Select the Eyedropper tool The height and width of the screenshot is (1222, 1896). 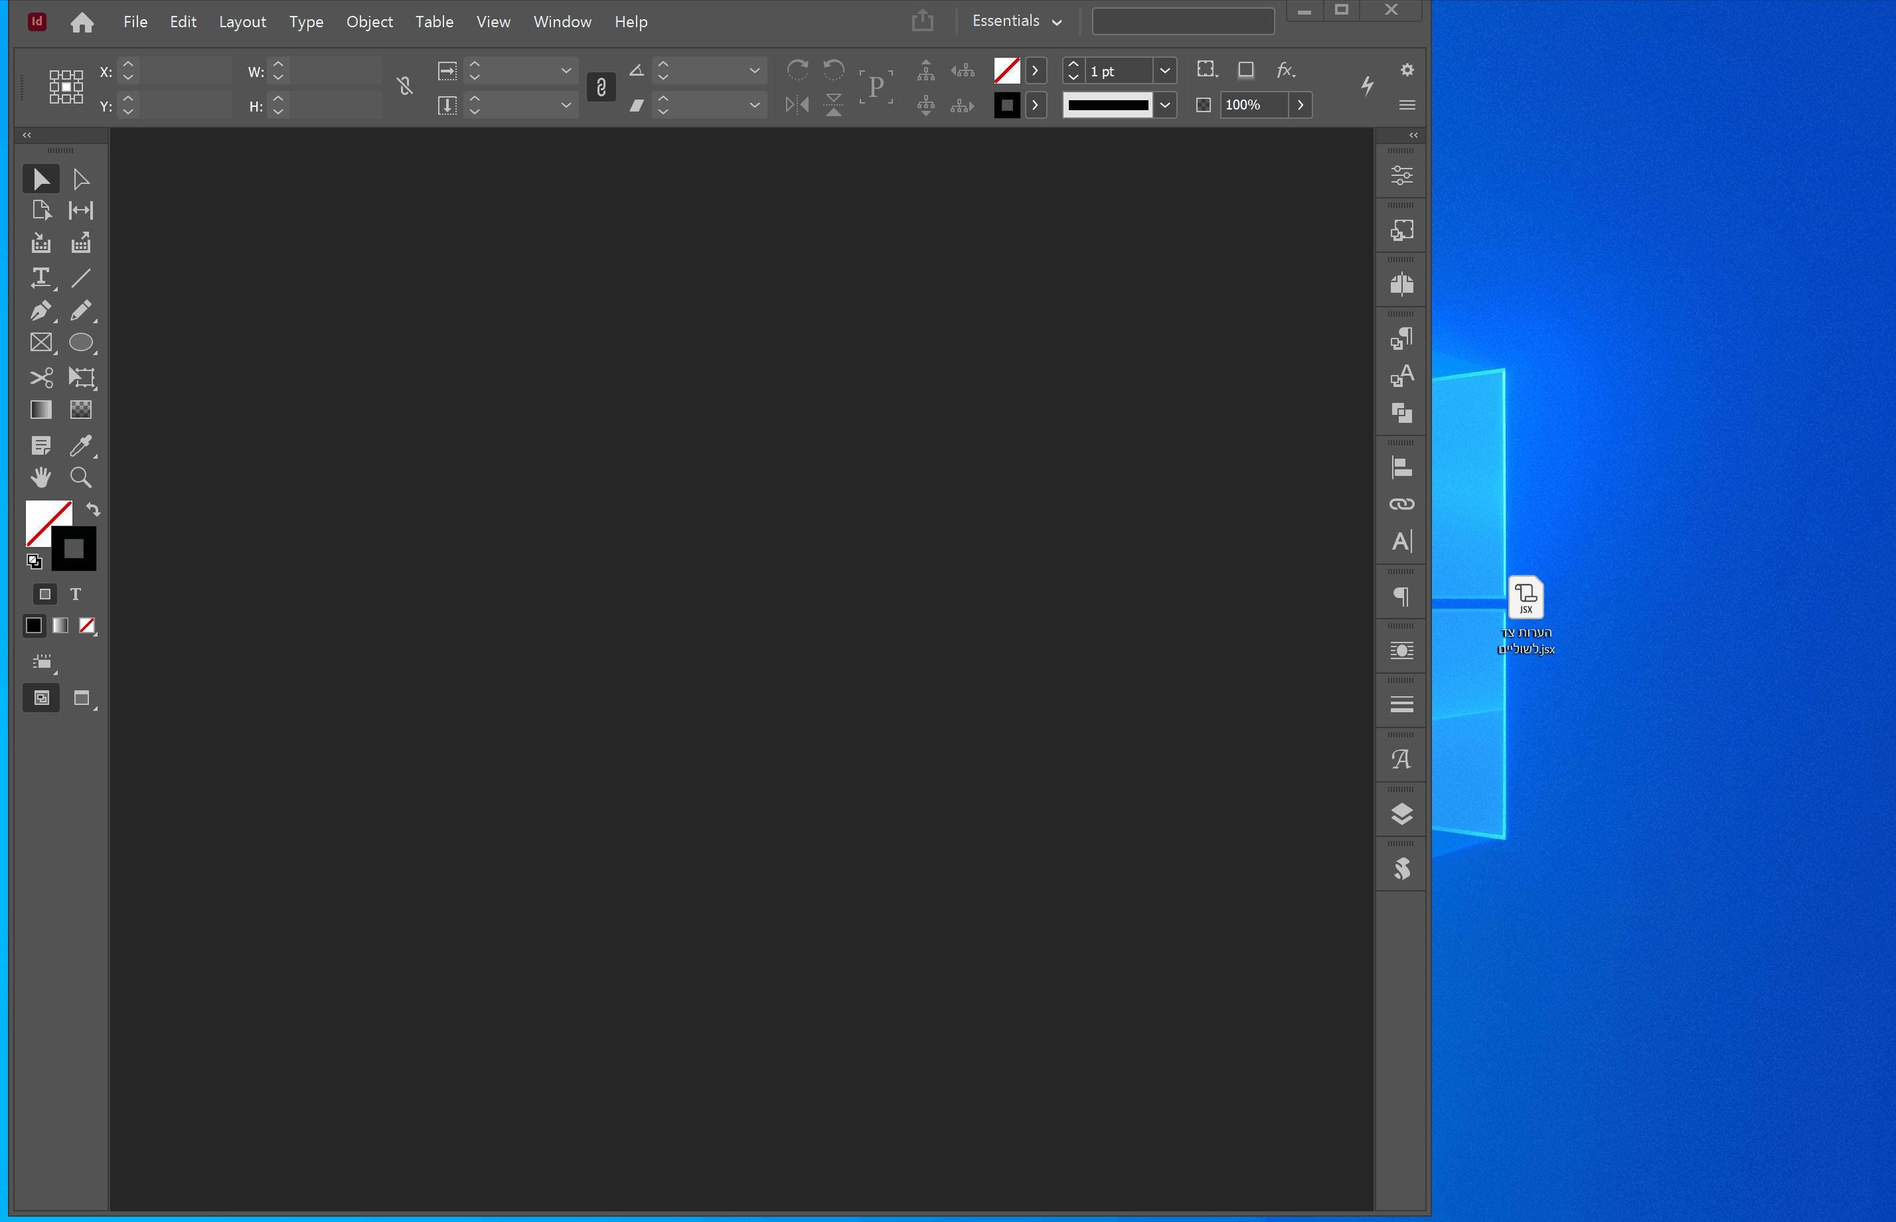80,445
